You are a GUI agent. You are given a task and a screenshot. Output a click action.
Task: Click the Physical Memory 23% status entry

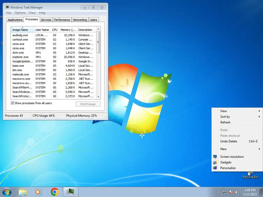[x=81, y=116]
